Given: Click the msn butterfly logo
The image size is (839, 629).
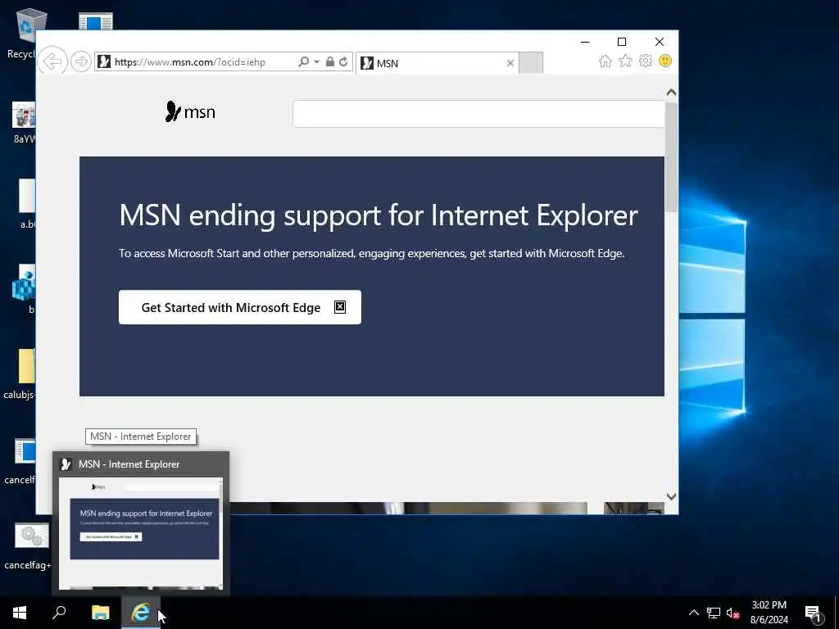Looking at the screenshot, I should pyautogui.click(x=190, y=111).
